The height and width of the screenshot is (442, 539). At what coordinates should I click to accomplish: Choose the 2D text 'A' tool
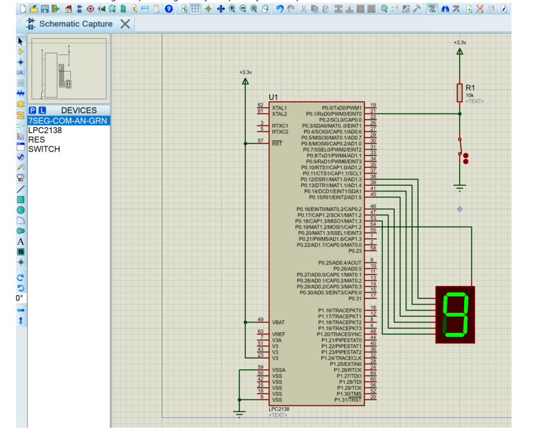[x=21, y=241]
